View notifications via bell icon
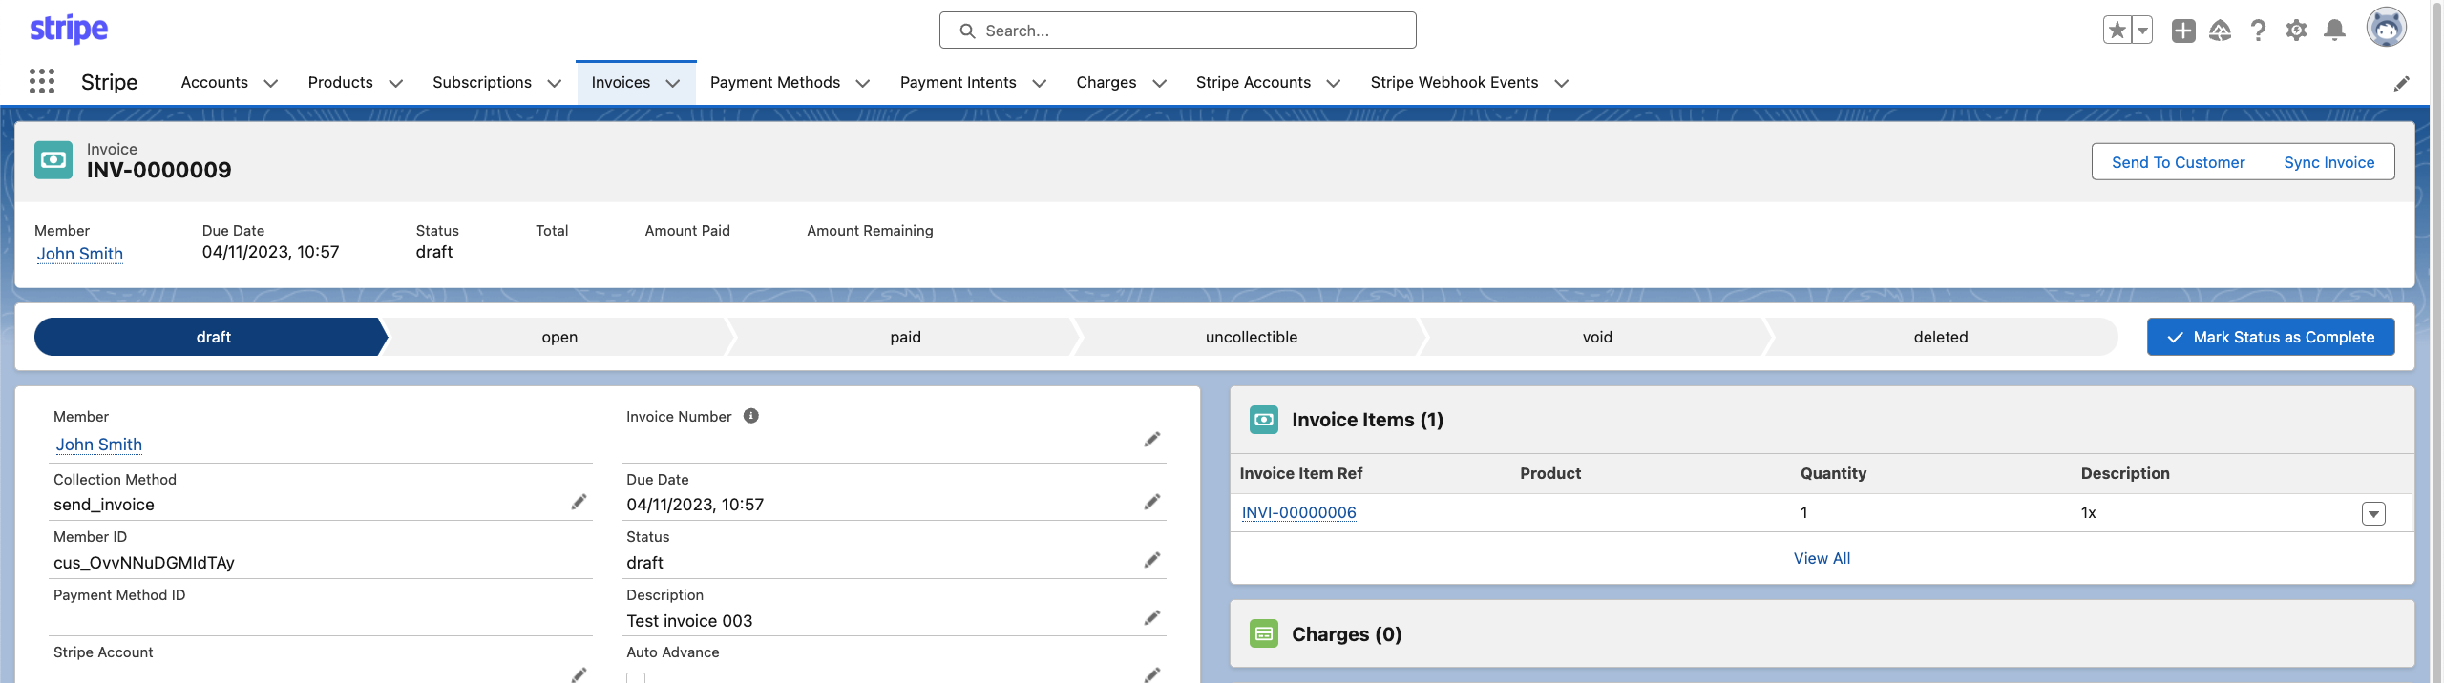This screenshot has width=2444, height=683. point(2334,31)
